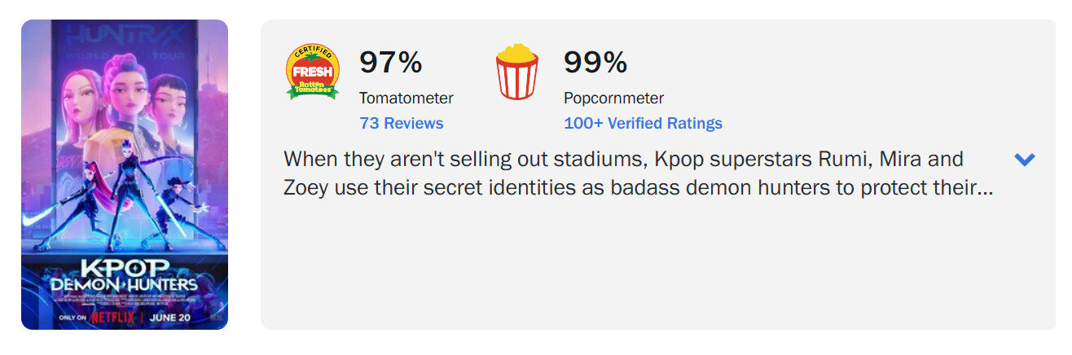Open the KPop Demon Hunters poster thumbnail
Image resolution: width=1072 pixels, height=355 pixels.
(x=125, y=174)
